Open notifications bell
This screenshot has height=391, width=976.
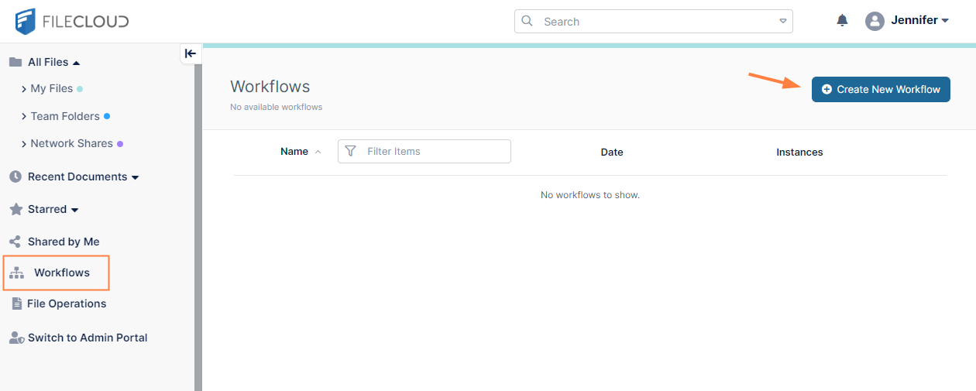[843, 21]
